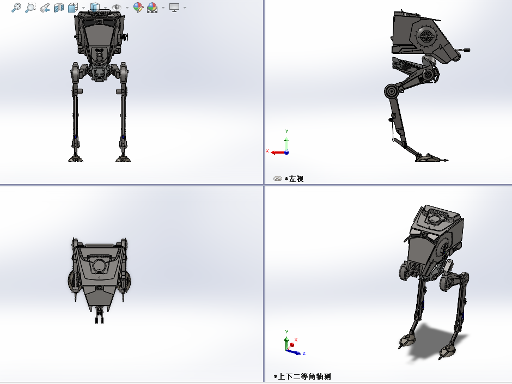The height and width of the screenshot is (384, 512).
Task: Open the Edit Appearance color ball
Action: (x=138, y=8)
